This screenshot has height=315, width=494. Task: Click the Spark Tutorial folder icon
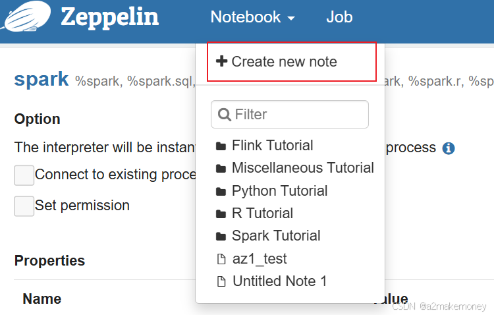(221, 236)
